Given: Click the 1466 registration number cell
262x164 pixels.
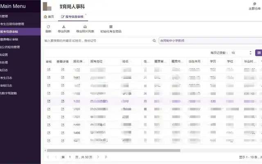Looking at the screenshot, I should (x=77, y=133).
